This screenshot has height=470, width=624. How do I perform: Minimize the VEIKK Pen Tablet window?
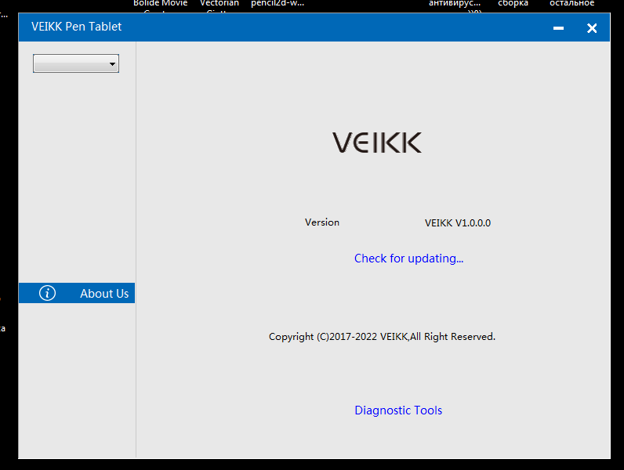[558, 28]
